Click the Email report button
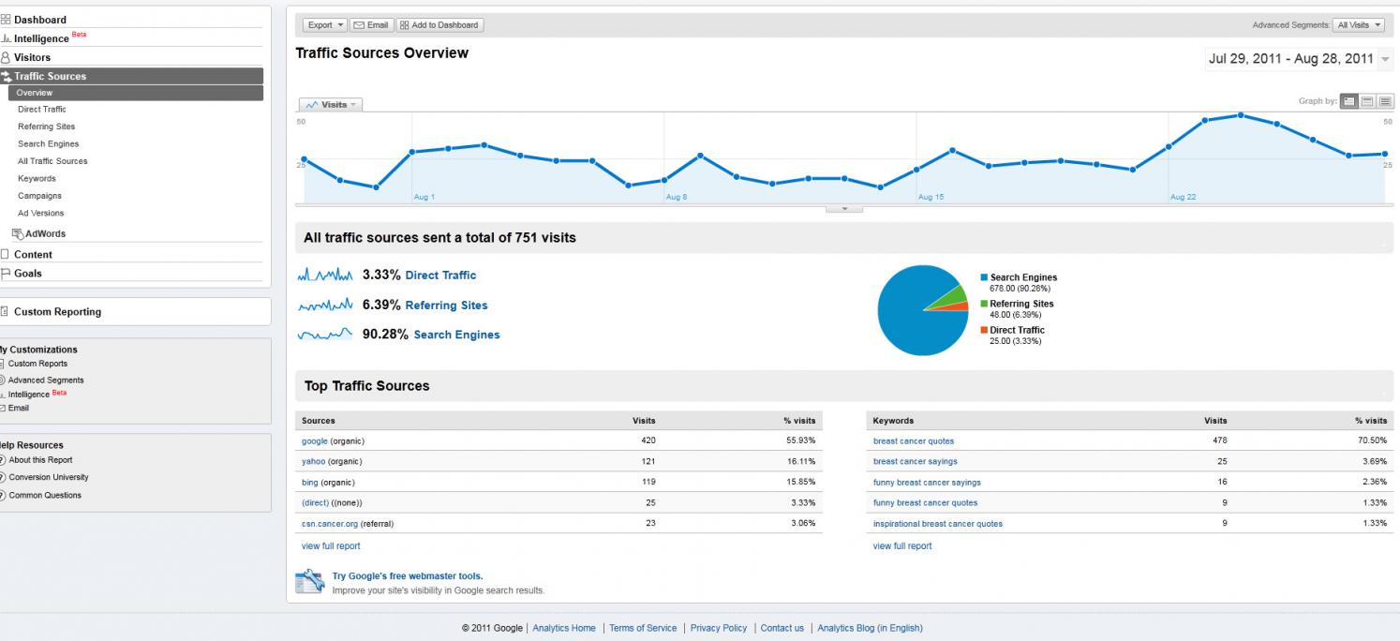Screen dimensions: 1400x641 pyautogui.click(x=371, y=25)
